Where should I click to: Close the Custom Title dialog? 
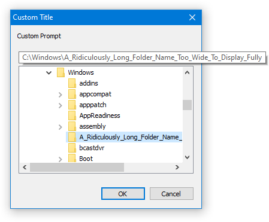pyautogui.click(x=192, y=17)
